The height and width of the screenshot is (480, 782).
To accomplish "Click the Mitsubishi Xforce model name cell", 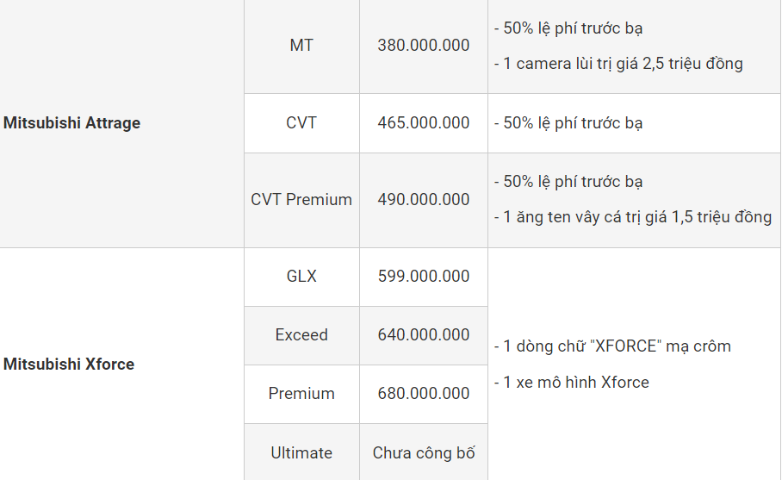I will 70,365.
